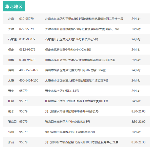Screen dimensions: 152x147
Task: Click the 河北省邢台市桥西区 address
Action: coord(82,142)
